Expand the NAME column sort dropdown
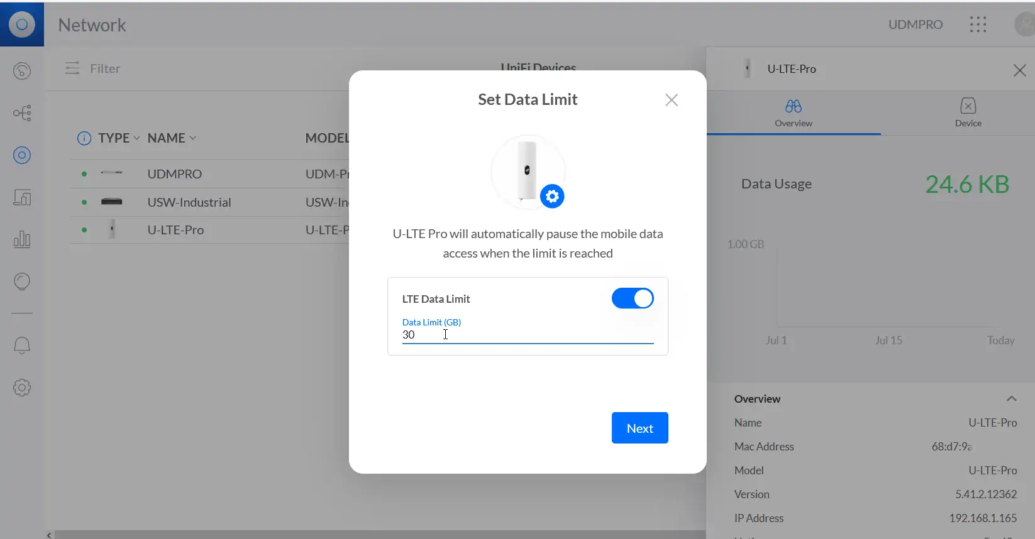This screenshot has height=539, width=1035. [x=192, y=138]
